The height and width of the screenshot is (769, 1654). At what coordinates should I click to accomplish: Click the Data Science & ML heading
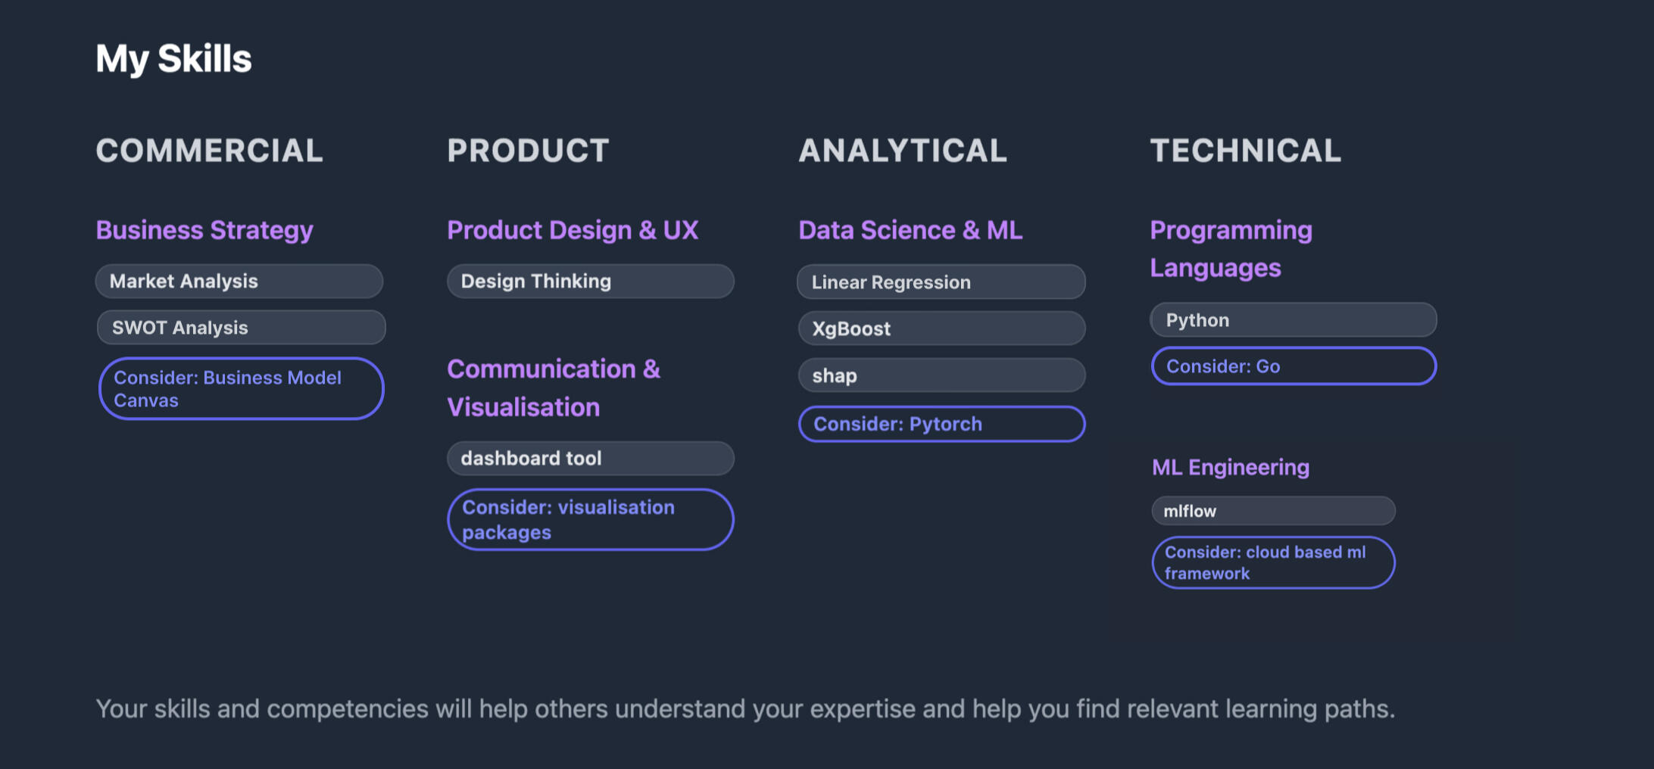pos(910,230)
